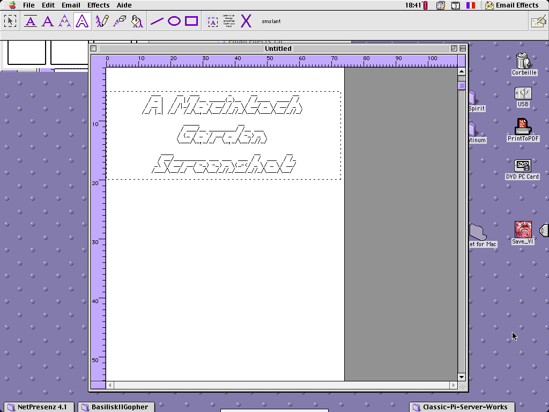Open the Effects menu
Viewport: 549px width, 412px height.
[x=98, y=5]
